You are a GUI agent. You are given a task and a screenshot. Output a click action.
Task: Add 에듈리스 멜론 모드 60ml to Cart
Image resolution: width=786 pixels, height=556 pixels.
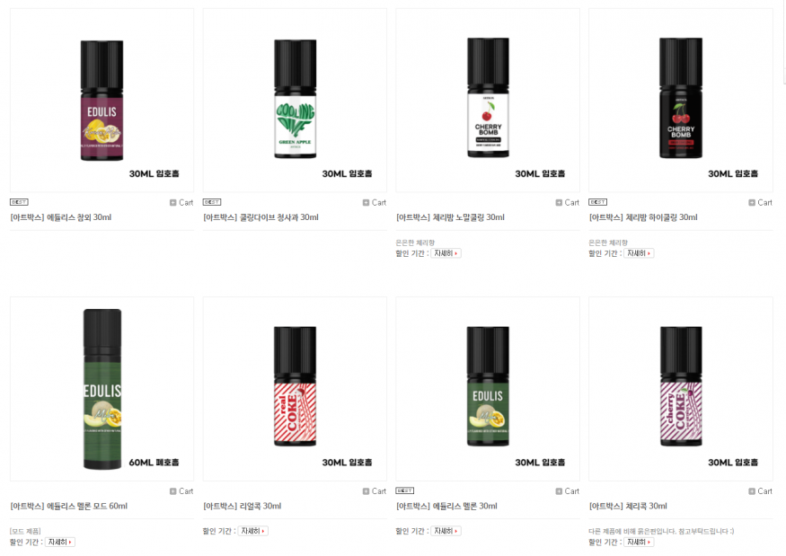pos(181,491)
